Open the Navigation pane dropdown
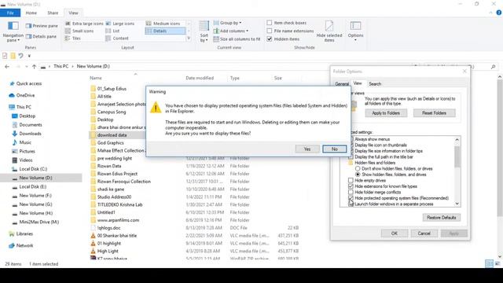This screenshot has width=503, height=283. click(13, 31)
